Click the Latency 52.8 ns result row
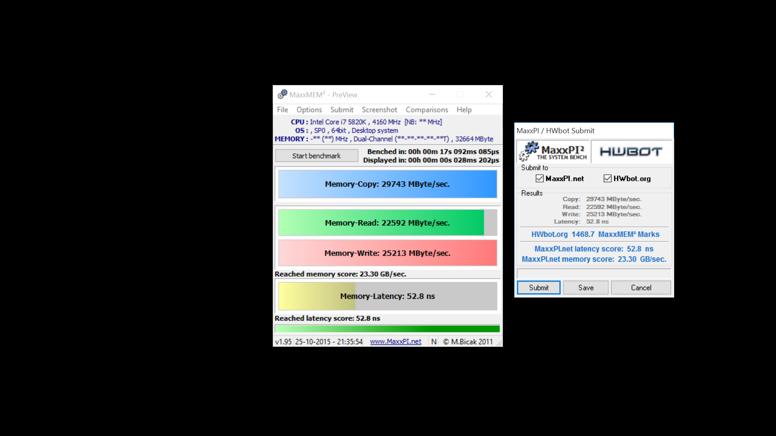 click(581, 222)
